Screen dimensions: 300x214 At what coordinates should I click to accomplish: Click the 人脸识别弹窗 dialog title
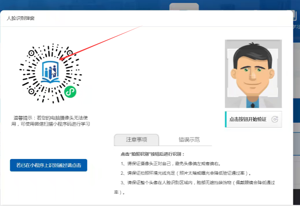pyautogui.click(x=20, y=18)
